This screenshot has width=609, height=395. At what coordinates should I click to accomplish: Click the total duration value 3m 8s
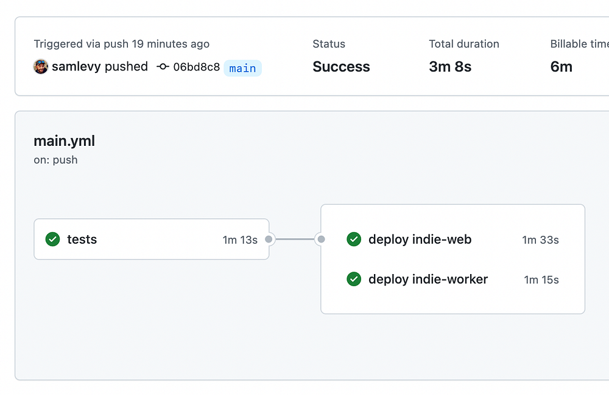pos(450,67)
